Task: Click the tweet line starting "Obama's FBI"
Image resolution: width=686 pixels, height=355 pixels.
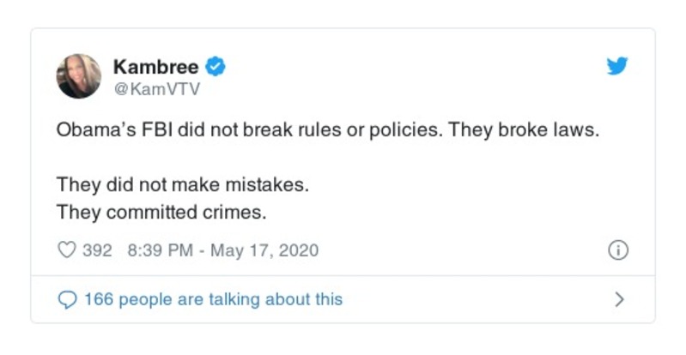Action: pos(325,134)
